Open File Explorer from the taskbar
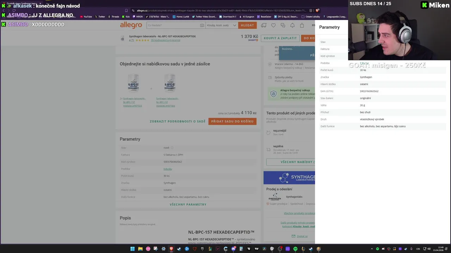 140,249
